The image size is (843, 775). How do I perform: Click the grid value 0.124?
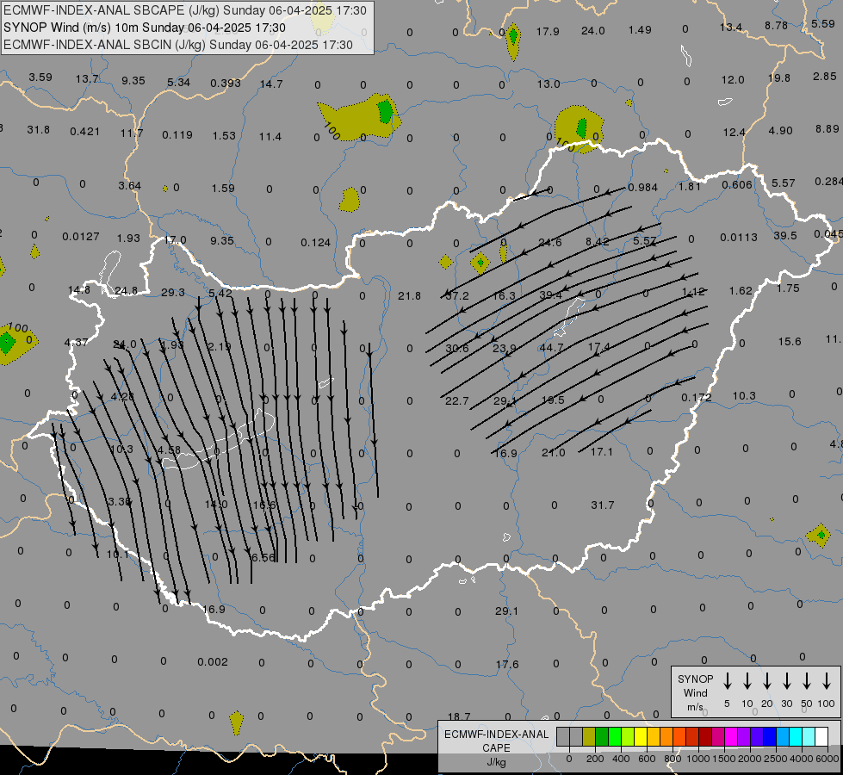tap(316, 243)
